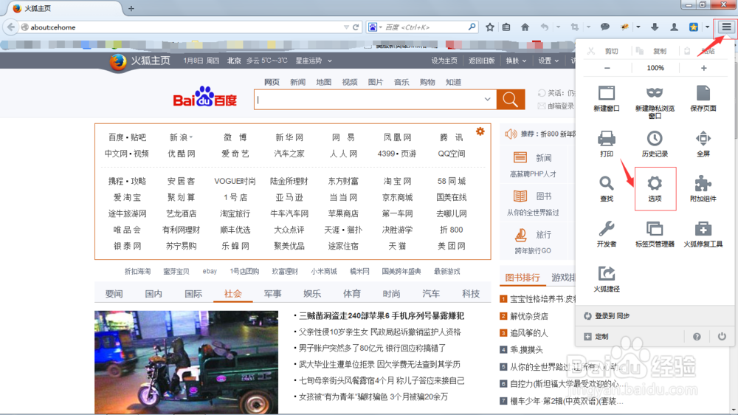Go to the home page icon
This screenshot has width=738, height=415.
(x=525, y=27)
